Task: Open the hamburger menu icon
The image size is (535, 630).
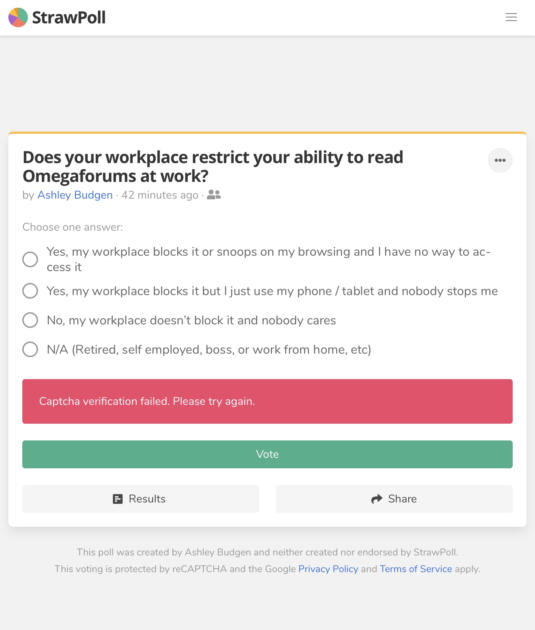Action: click(511, 17)
